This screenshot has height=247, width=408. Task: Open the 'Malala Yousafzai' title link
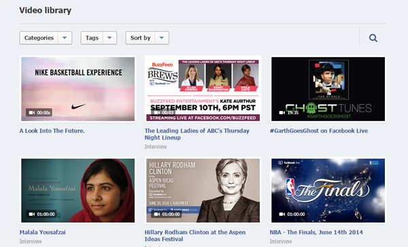coord(43,232)
